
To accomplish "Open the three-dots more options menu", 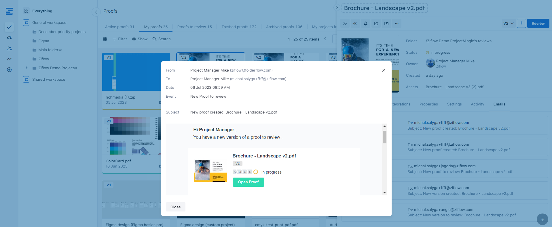I will (x=397, y=24).
